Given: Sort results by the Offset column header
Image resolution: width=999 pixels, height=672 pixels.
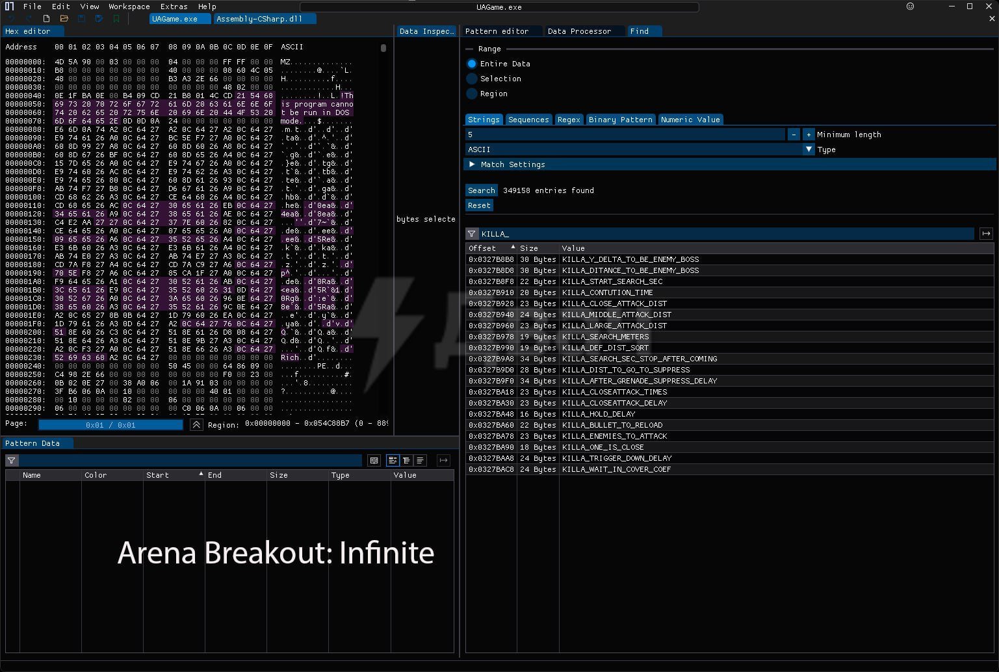Looking at the screenshot, I should click(491, 248).
